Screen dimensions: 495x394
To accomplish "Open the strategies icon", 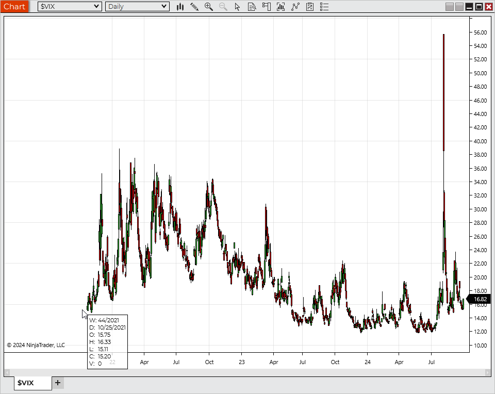I will tap(310, 7).
